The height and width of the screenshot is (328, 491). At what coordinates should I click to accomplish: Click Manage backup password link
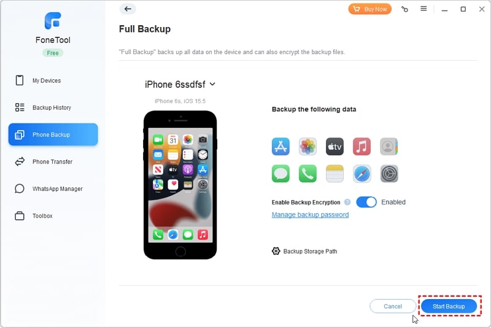click(310, 214)
